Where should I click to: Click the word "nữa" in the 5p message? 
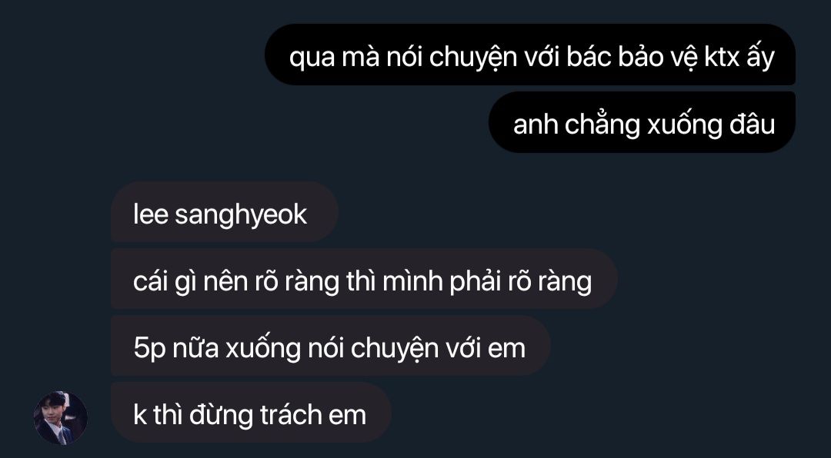195,348
